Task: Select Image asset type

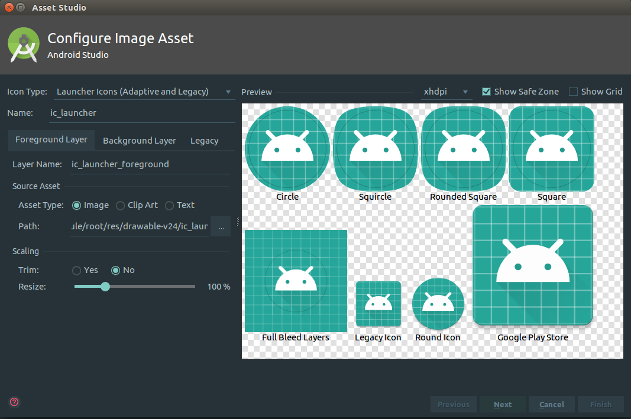Action: coord(76,206)
